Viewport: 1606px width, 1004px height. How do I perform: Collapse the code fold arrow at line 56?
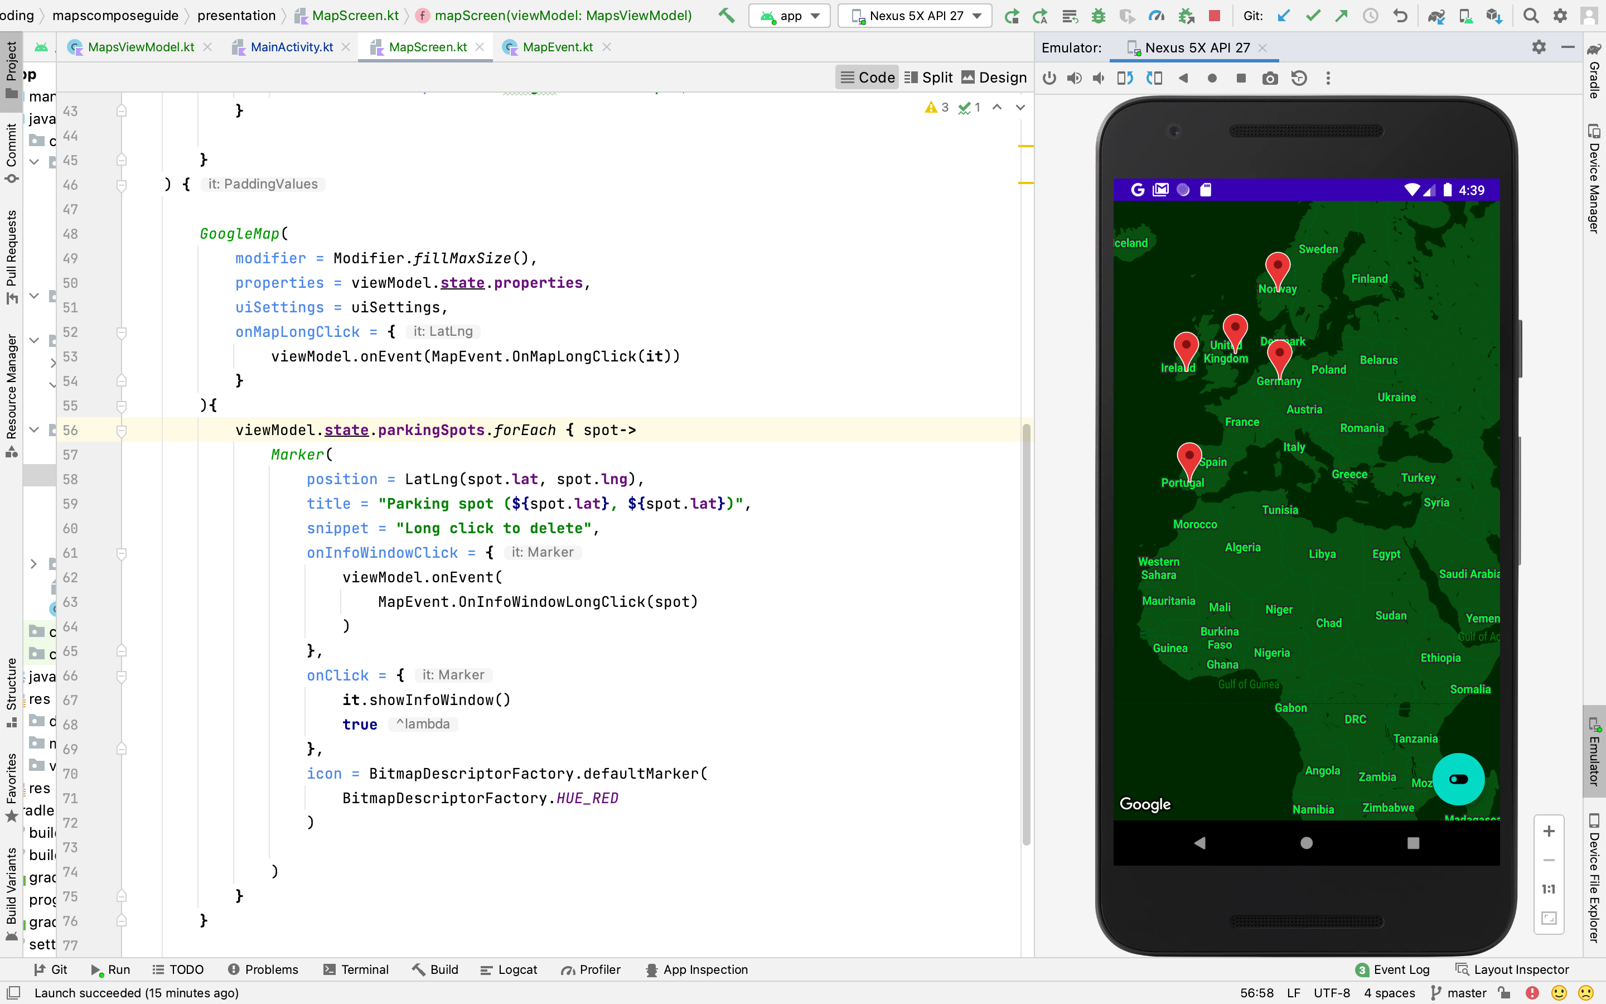122,429
